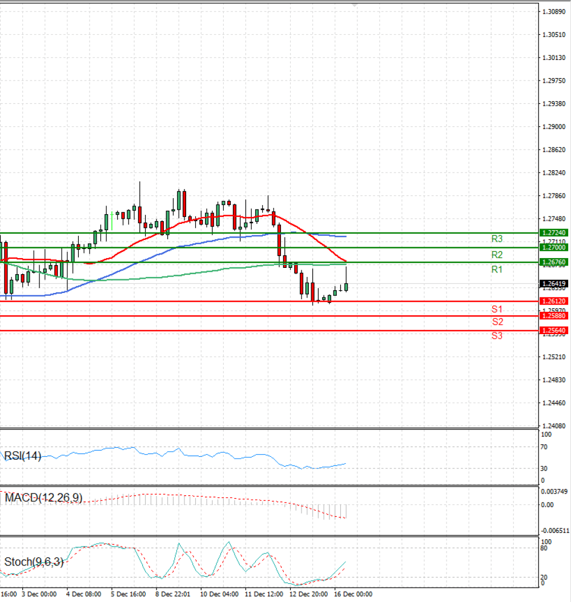Select the 1.27000 green price tag

tap(554, 247)
